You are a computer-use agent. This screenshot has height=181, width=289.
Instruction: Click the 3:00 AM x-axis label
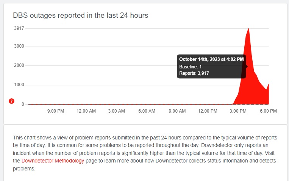coord(116,111)
